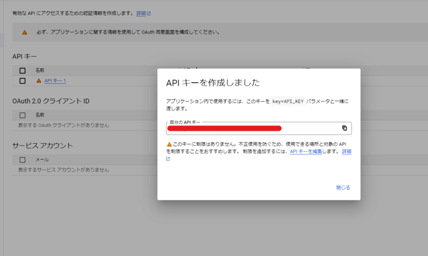Click the 名前 column header in API キー table
The height and width of the screenshot is (256, 428).
tap(40, 71)
